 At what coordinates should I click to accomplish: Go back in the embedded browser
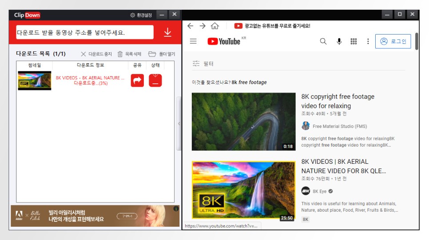pos(191,26)
